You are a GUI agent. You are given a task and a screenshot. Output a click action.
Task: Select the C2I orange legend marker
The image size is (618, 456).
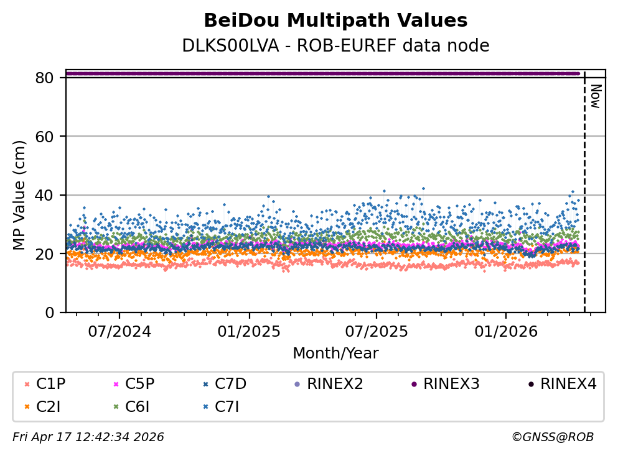point(26,408)
